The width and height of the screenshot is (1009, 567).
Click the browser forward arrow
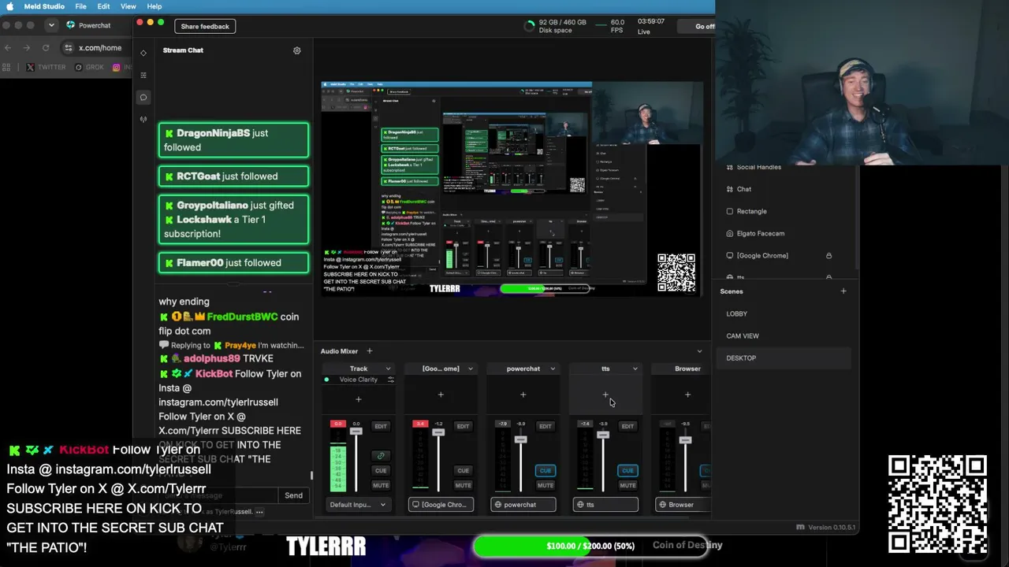[27, 48]
